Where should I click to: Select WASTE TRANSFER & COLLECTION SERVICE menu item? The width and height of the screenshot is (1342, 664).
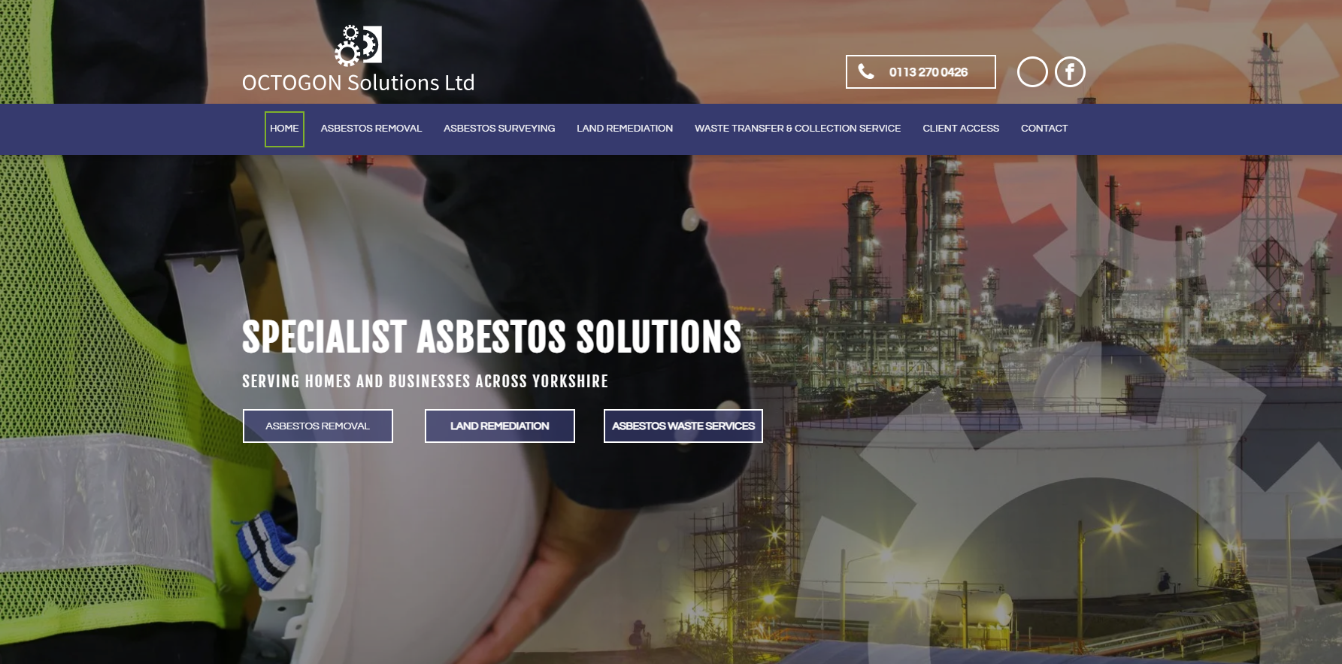point(798,129)
